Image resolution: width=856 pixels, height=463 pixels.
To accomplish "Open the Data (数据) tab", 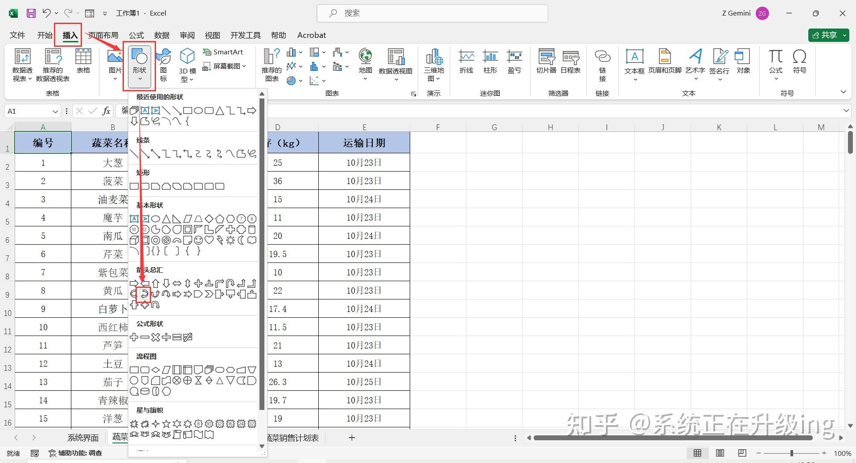I will click(x=162, y=35).
